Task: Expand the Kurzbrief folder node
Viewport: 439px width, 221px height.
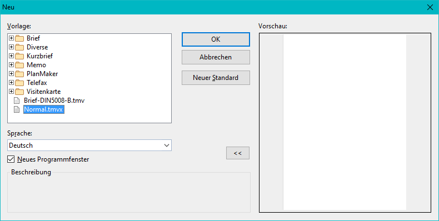Action: pyautogui.click(x=11, y=56)
